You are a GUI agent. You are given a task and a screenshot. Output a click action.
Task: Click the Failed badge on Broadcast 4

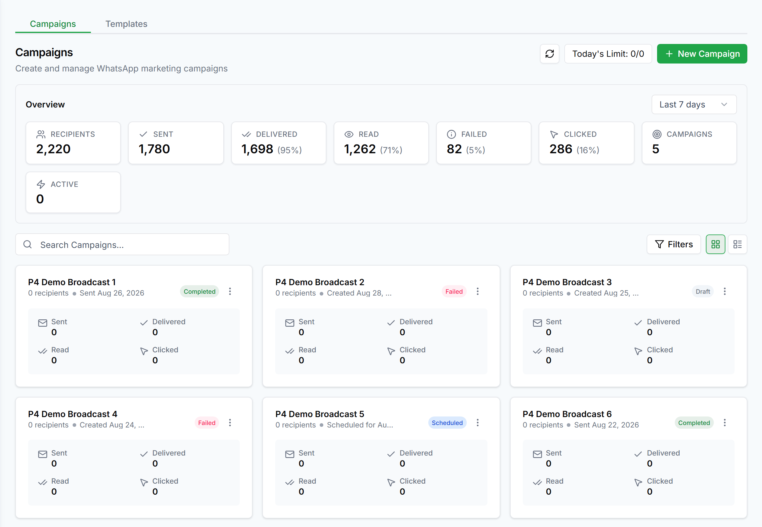coord(207,423)
